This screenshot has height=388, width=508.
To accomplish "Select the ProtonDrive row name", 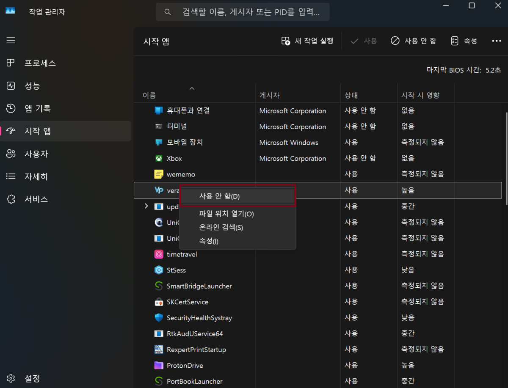I will (185, 366).
